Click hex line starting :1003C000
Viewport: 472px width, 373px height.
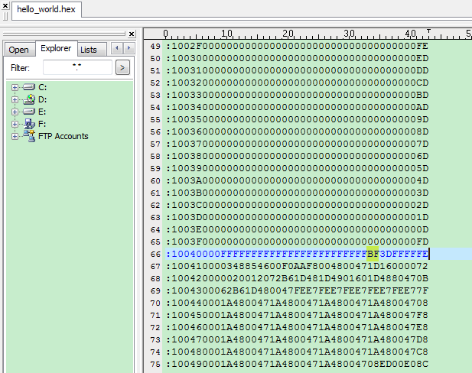[297, 205]
